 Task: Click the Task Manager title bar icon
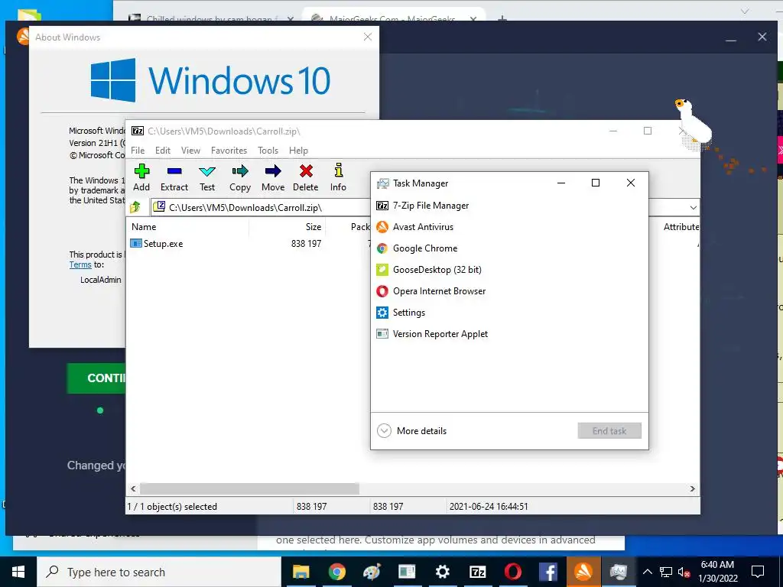pos(382,183)
